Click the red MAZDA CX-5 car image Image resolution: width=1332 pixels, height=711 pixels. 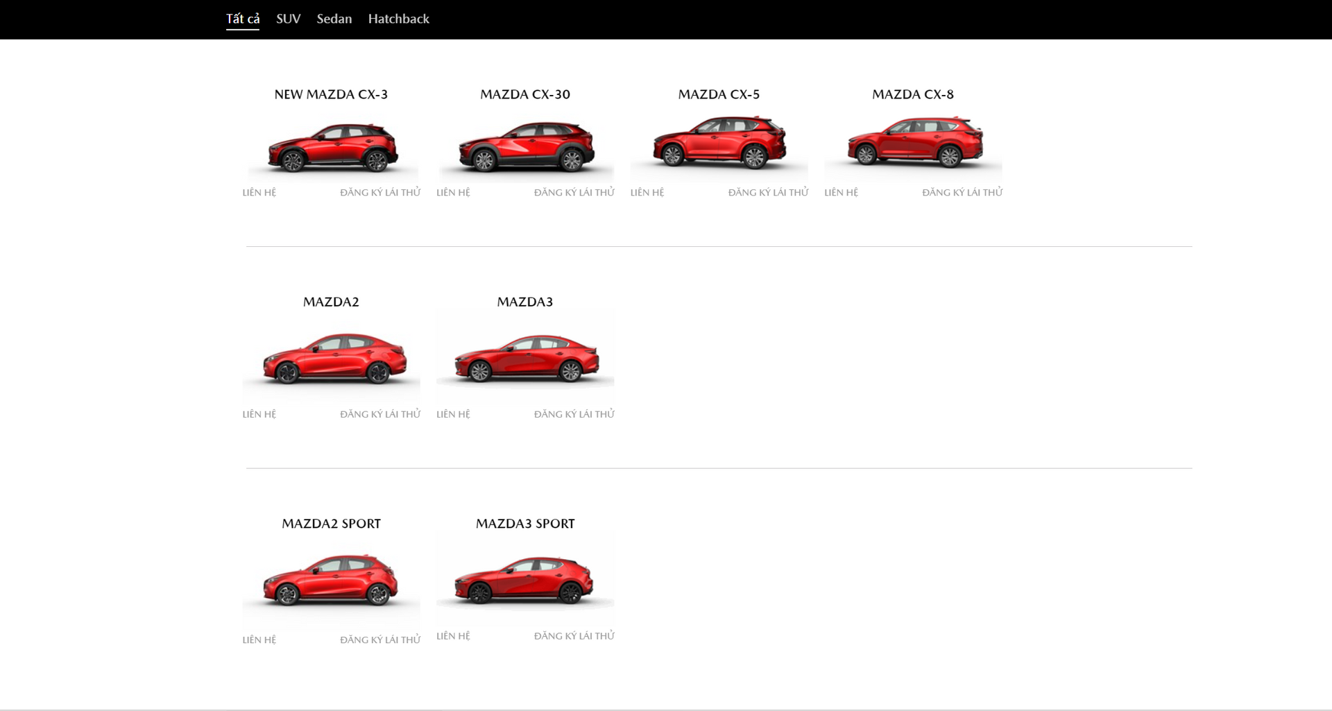719,146
